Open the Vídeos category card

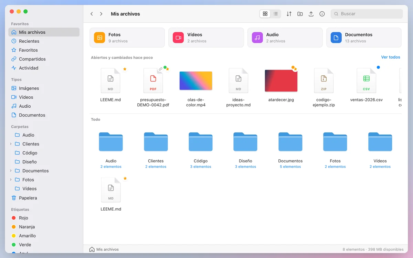(206, 37)
